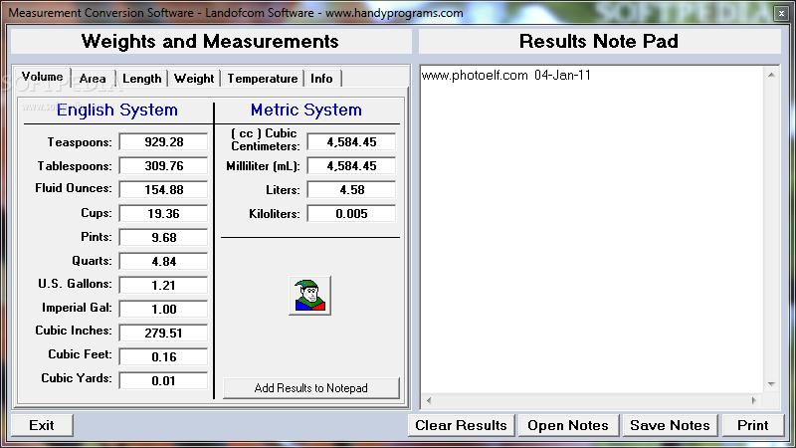Click the 'www.photoelf.com 04-Jan-11' note line
The image size is (796, 448).
(x=506, y=76)
